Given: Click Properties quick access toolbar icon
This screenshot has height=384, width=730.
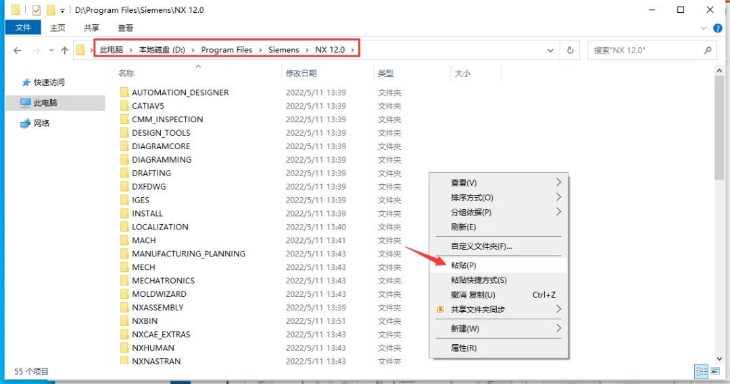Looking at the screenshot, I should point(36,9).
